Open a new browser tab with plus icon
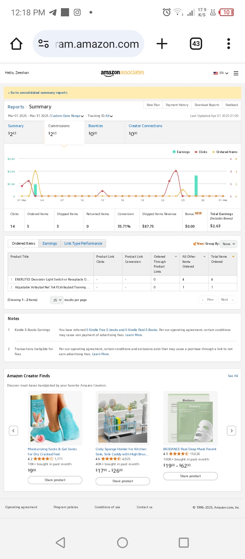This screenshot has width=245, height=559. pyautogui.click(x=162, y=44)
